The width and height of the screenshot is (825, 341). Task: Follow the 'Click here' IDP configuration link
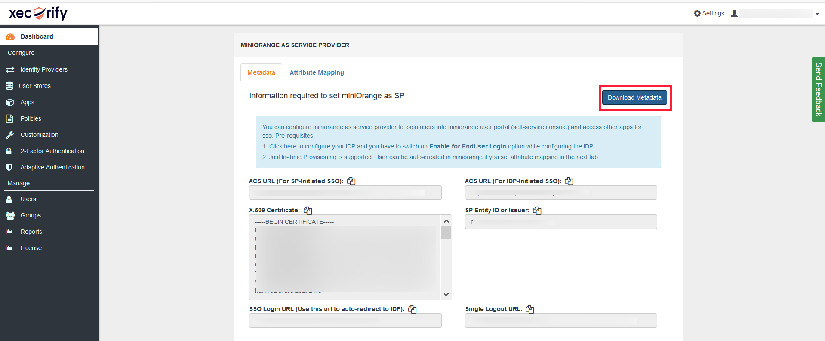[x=283, y=146]
